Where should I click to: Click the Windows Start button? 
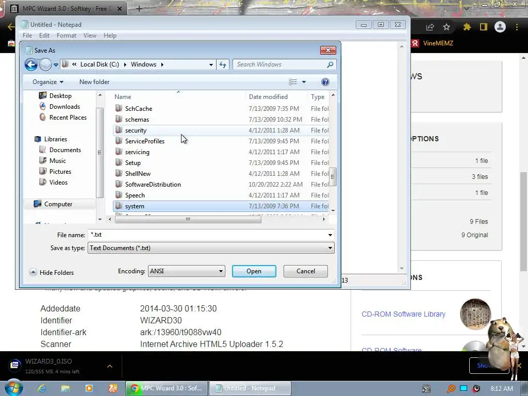point(14,388)
